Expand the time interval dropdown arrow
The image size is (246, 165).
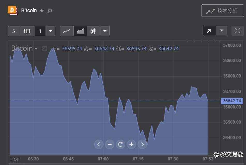[x=50, y=31]
